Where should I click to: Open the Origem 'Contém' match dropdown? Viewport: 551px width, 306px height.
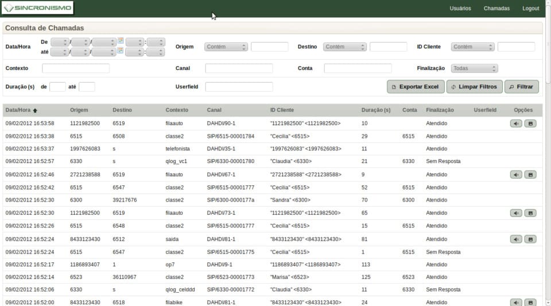[x=226, y=47]
